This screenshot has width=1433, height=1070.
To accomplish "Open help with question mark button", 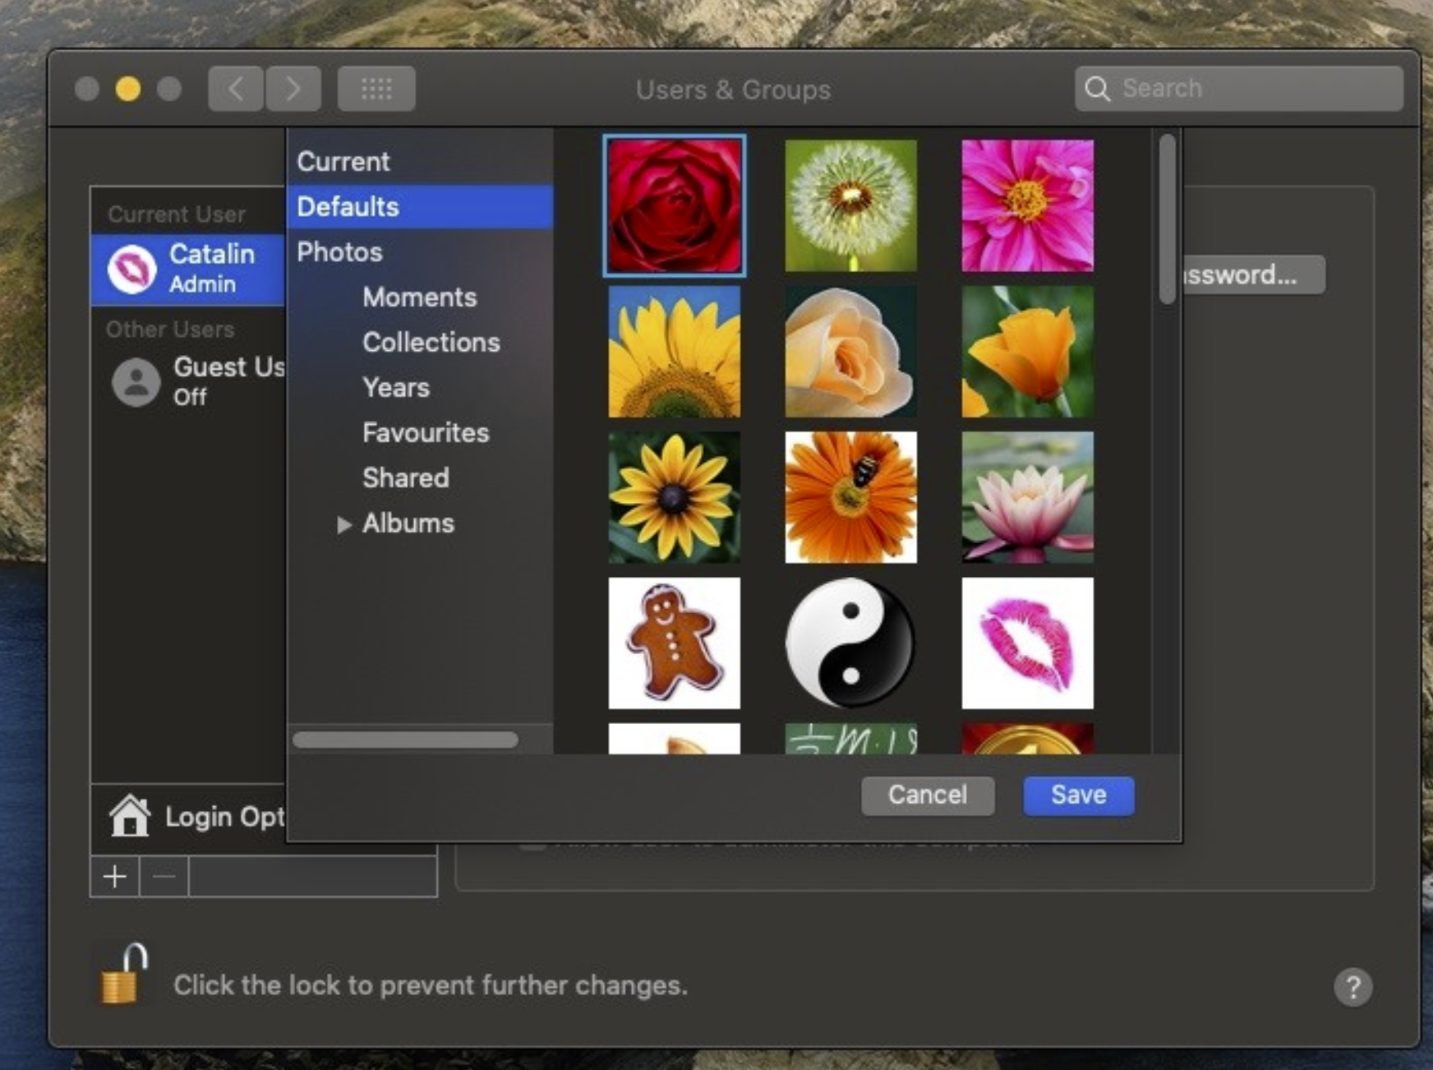I will pos(1352,986).
